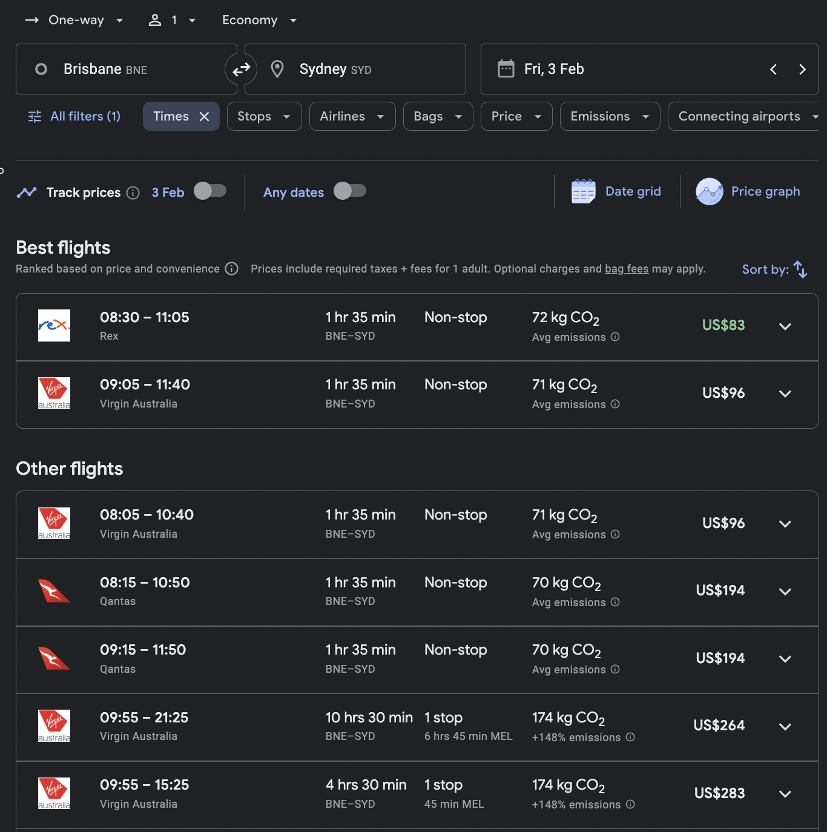The image size is (827, 832).
Task: Open the Airlines filter dropdown
Action: coord(352,116)
